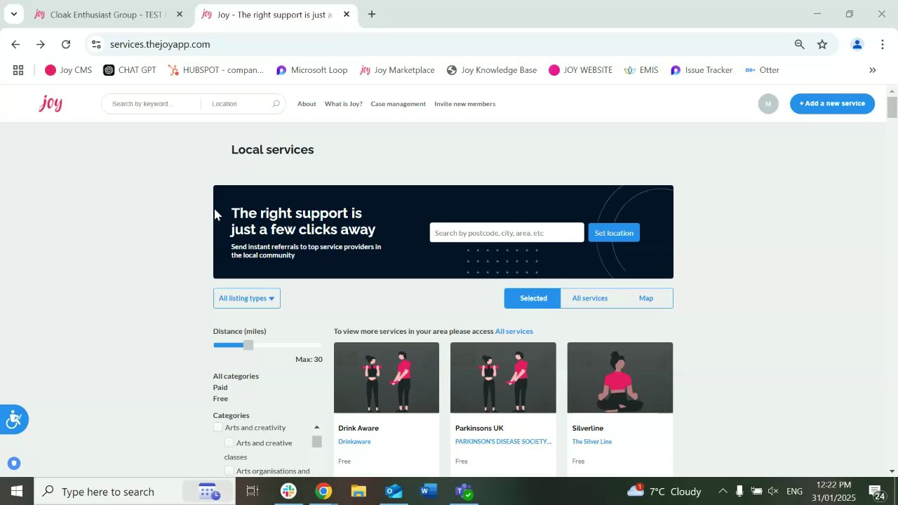
Task: Filter by Free services
Action: click(x=220, y=398)
